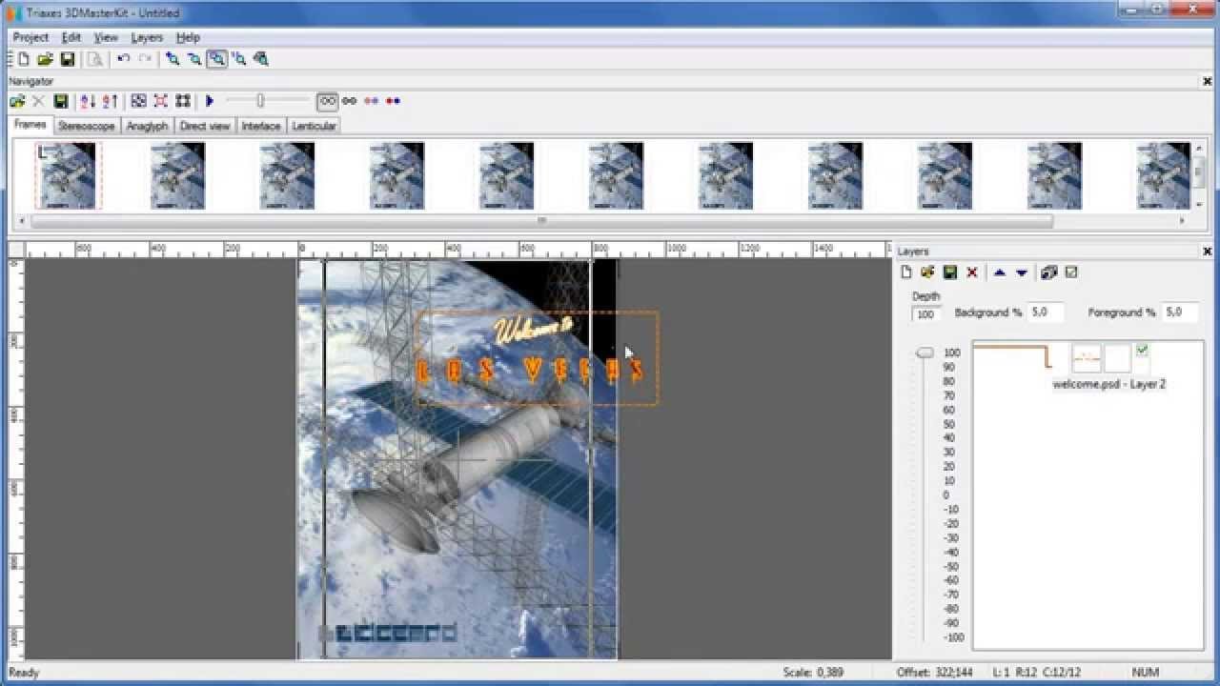Image resolution: width=1220 pixels, height=686 pixels.
Task: Open the Help menu
Action: pyautogui.click(x=188, y=37)
